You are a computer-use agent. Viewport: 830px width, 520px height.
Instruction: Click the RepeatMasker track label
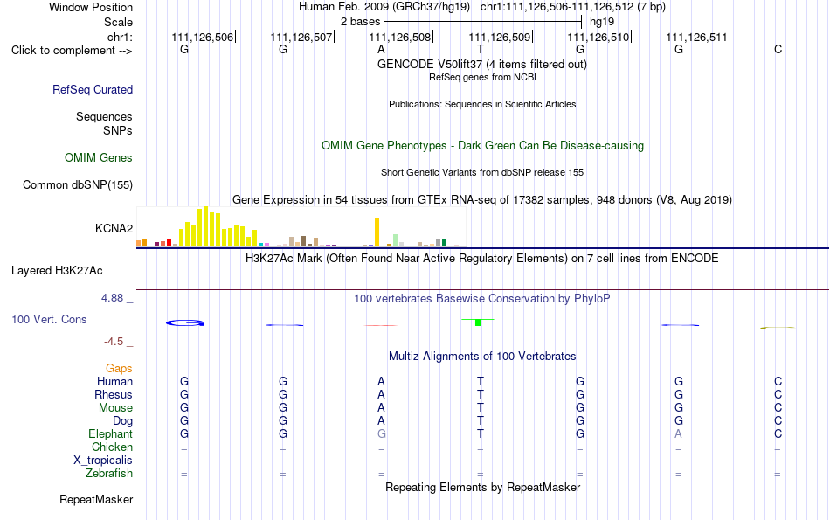[x=96, y=499]
